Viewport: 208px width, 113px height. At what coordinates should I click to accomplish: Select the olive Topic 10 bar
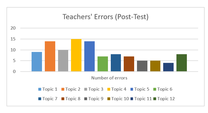pyautogui.click(x=155, y=66)
